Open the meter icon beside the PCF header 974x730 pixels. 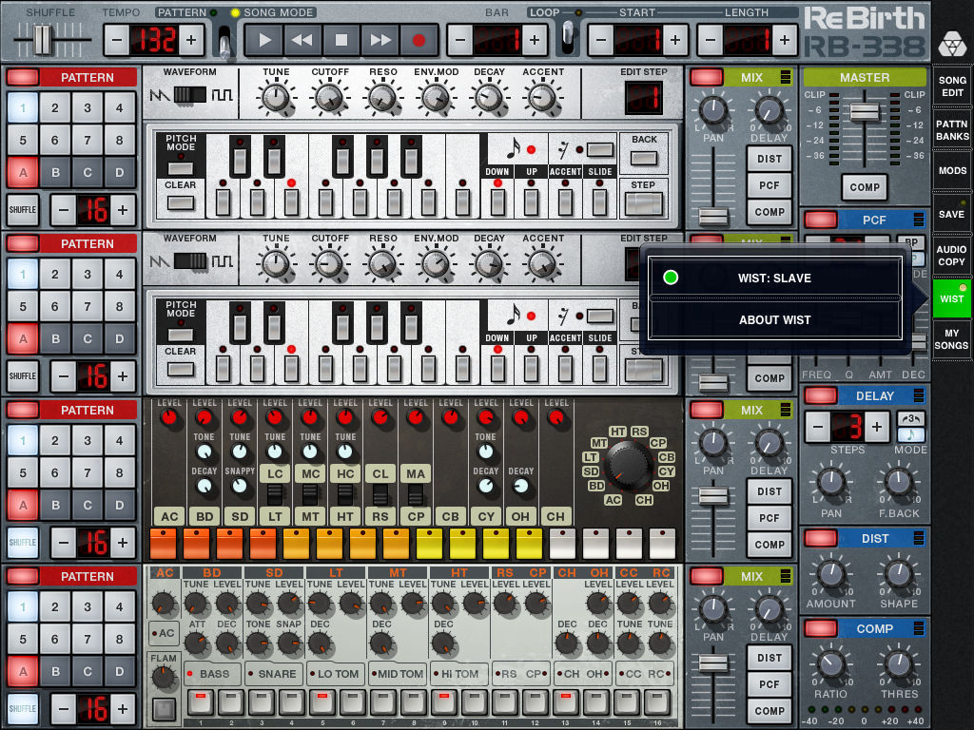pos(919,220)
